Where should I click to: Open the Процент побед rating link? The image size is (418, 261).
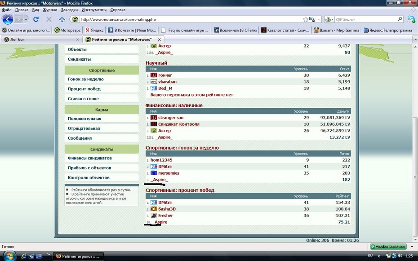tap(102, 89)
